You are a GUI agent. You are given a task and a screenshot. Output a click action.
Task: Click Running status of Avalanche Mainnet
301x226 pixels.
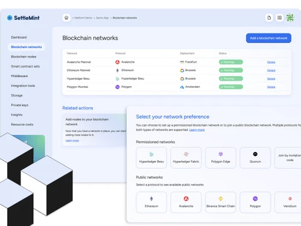click(x=231, y=62)
